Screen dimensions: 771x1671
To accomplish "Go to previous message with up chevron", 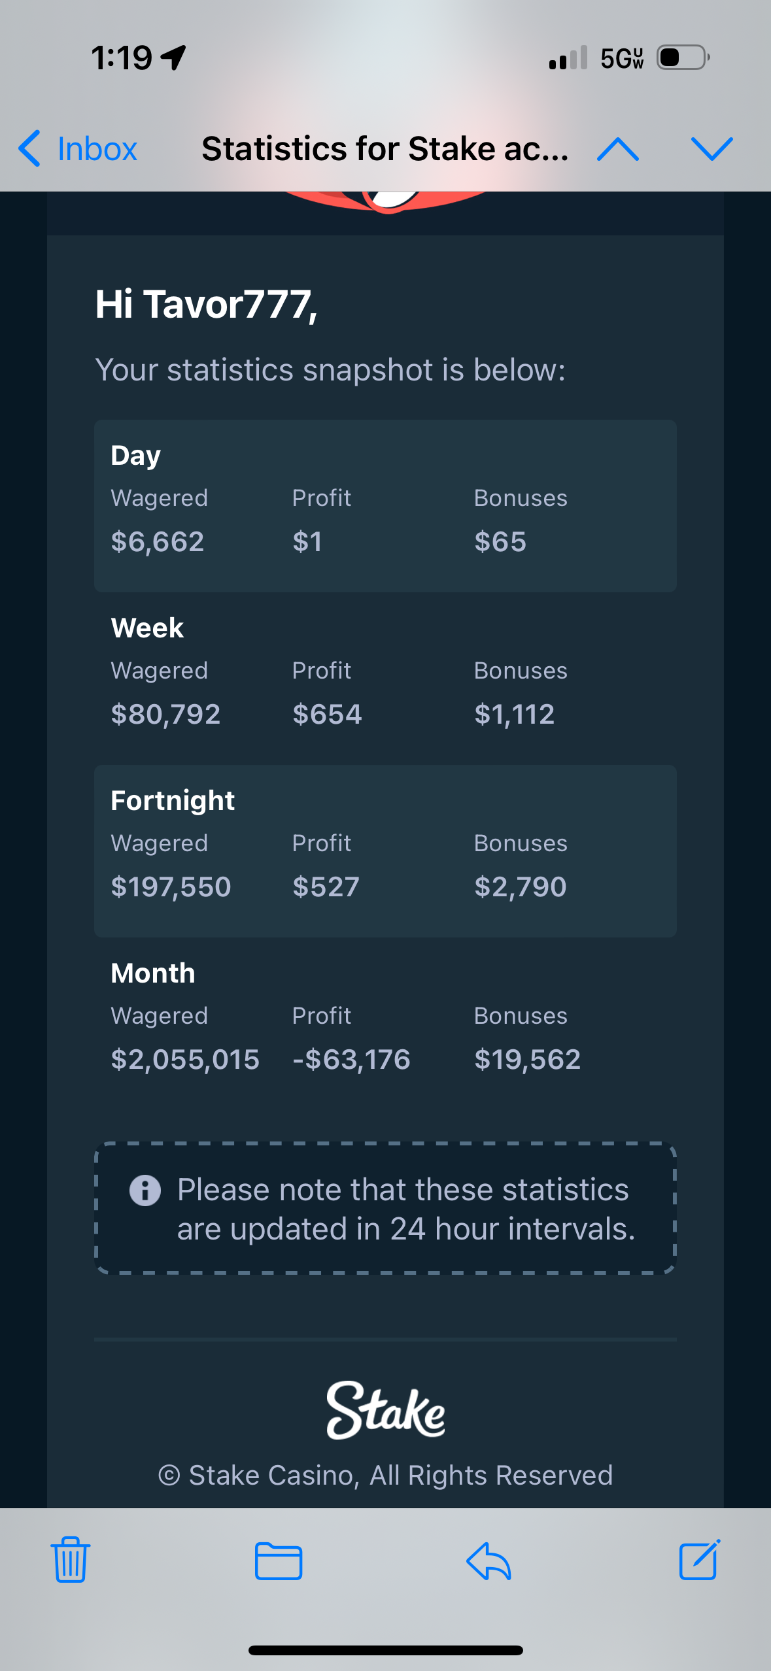I will point(618,149).
